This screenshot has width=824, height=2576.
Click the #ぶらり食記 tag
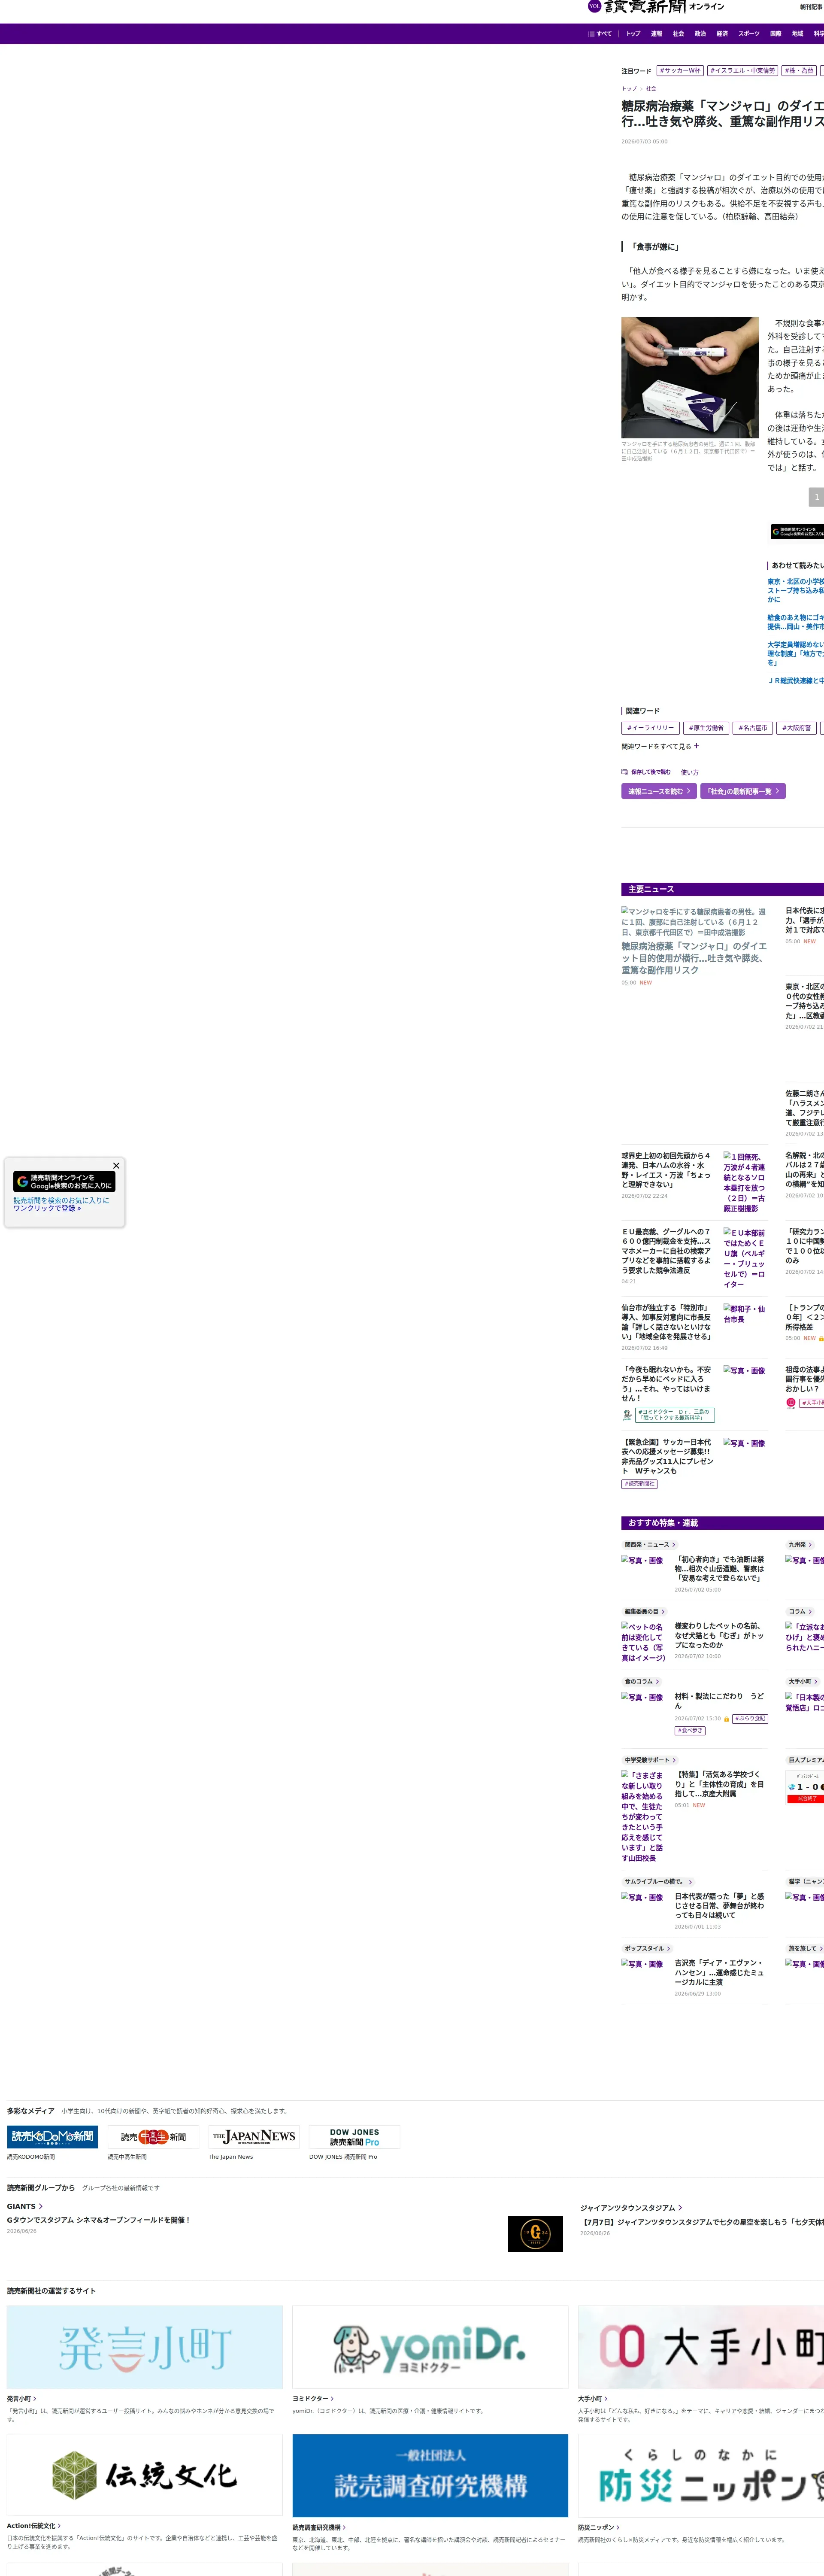750,1719
